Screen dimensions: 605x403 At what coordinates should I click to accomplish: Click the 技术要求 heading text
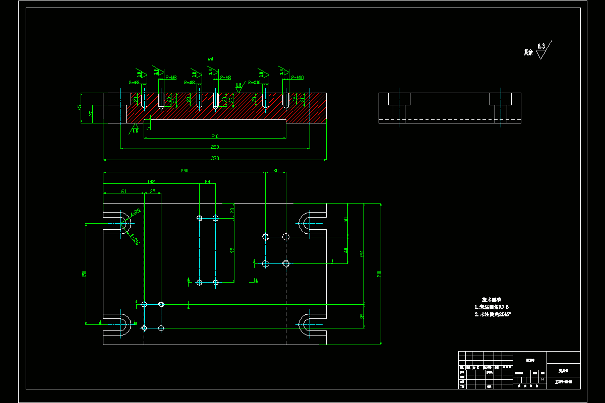pos(492,299)
